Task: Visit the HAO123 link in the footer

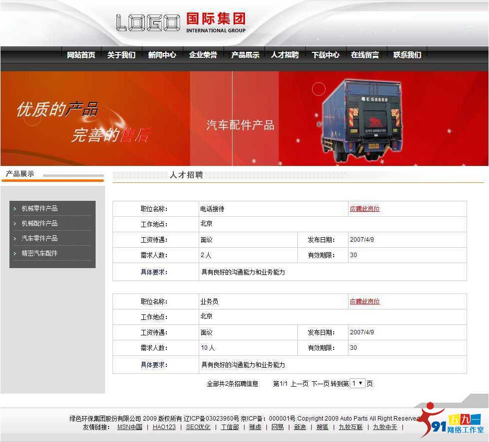Action: point(163,427)
